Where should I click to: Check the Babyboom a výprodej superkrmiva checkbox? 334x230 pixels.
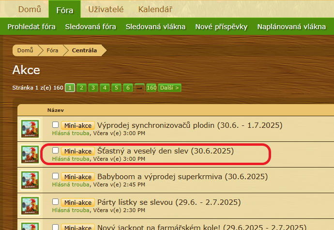click(x=56, y=176)
